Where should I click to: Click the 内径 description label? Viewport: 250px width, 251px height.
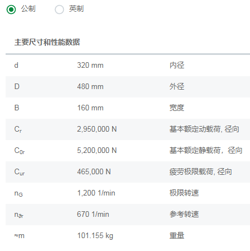pyautogui.click(x=177, y=66)
